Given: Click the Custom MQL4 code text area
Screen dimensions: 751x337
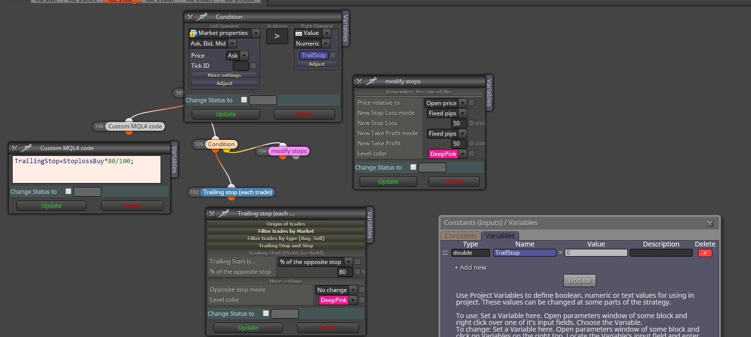Looking at the screenshot, I should point(86,169).
